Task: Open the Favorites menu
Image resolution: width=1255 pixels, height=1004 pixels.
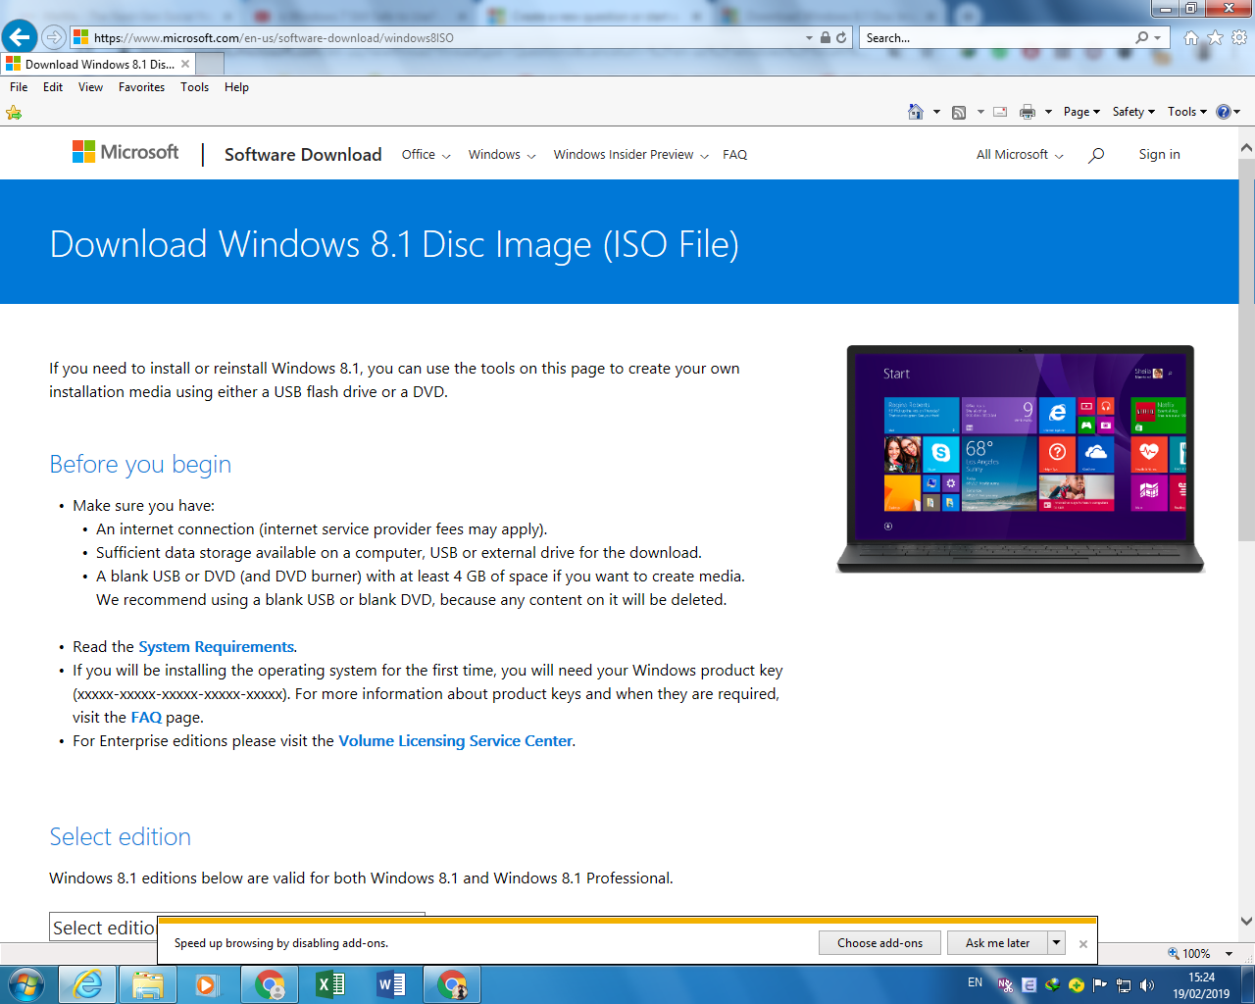Action: click(141, 87)
